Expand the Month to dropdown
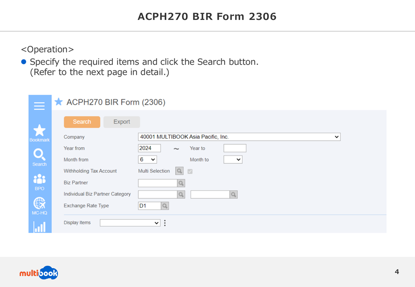Viewport: 415px width, 287px height. (x=233, y=160)
